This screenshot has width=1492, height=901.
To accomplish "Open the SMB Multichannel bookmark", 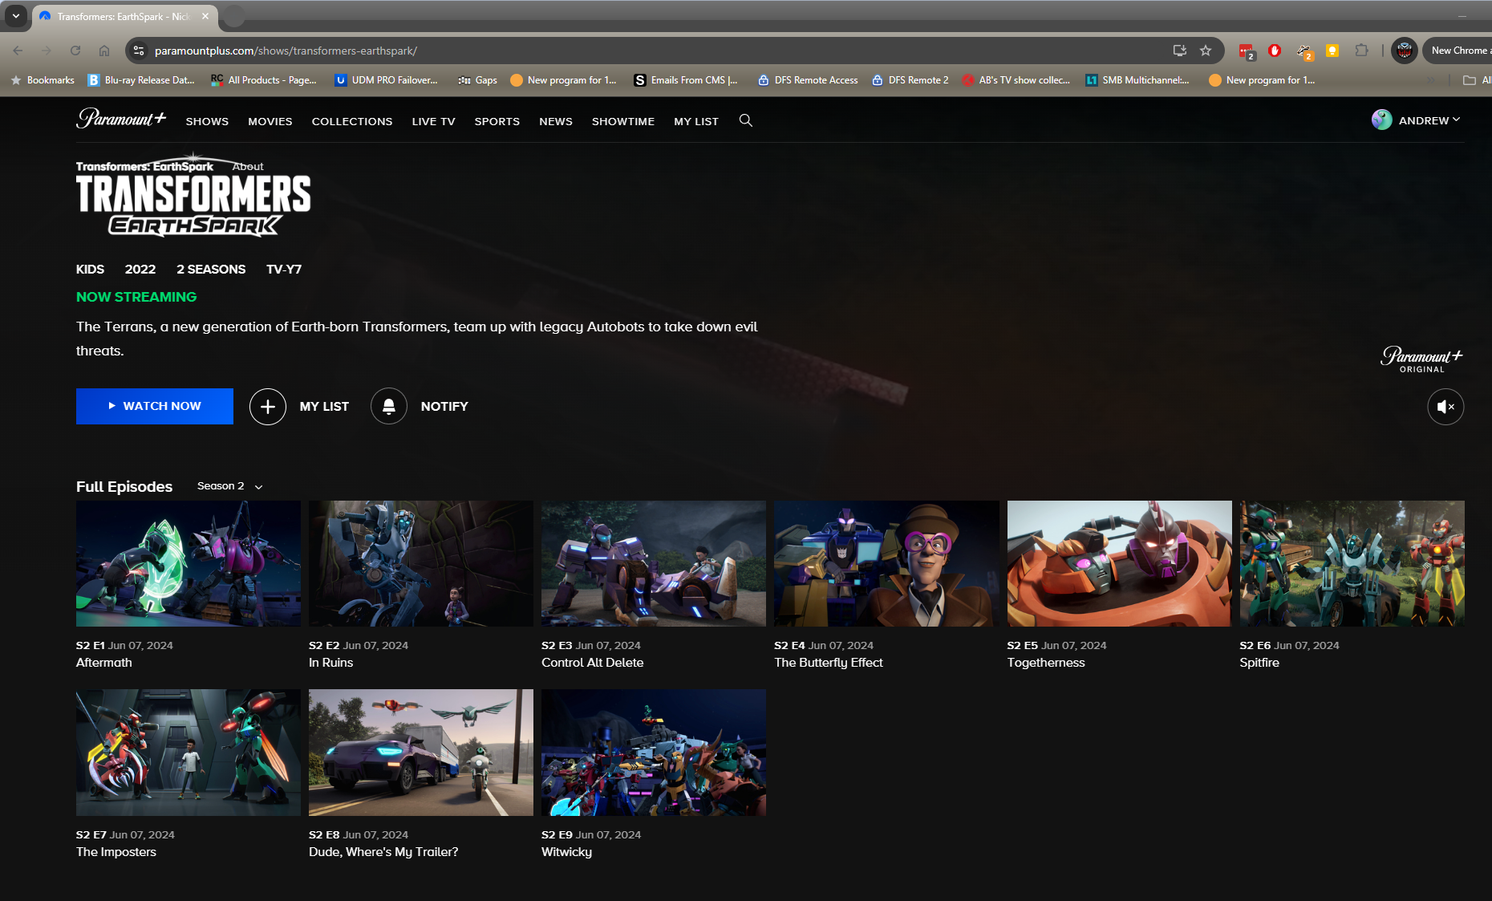I will coord(1137,80).
